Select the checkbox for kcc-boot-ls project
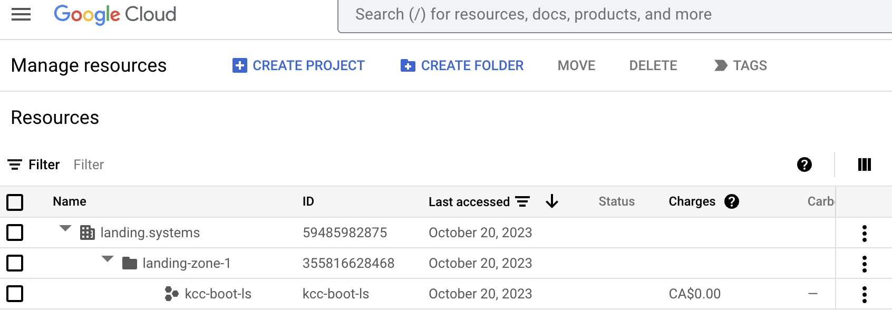This screenshot has height=310, width=892. click(x=15, y=294)
